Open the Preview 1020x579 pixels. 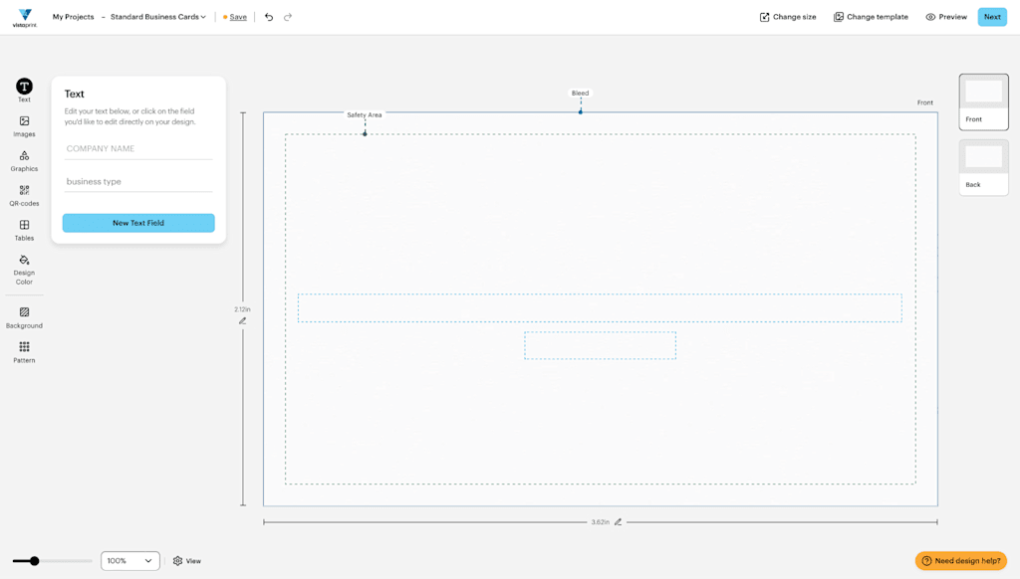944,16
